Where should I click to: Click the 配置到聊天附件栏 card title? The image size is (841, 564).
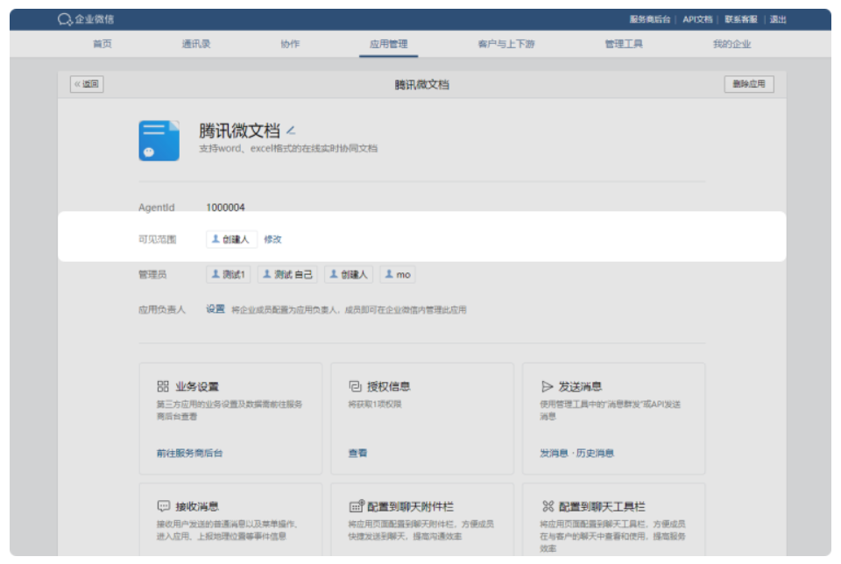click(410, 506)
